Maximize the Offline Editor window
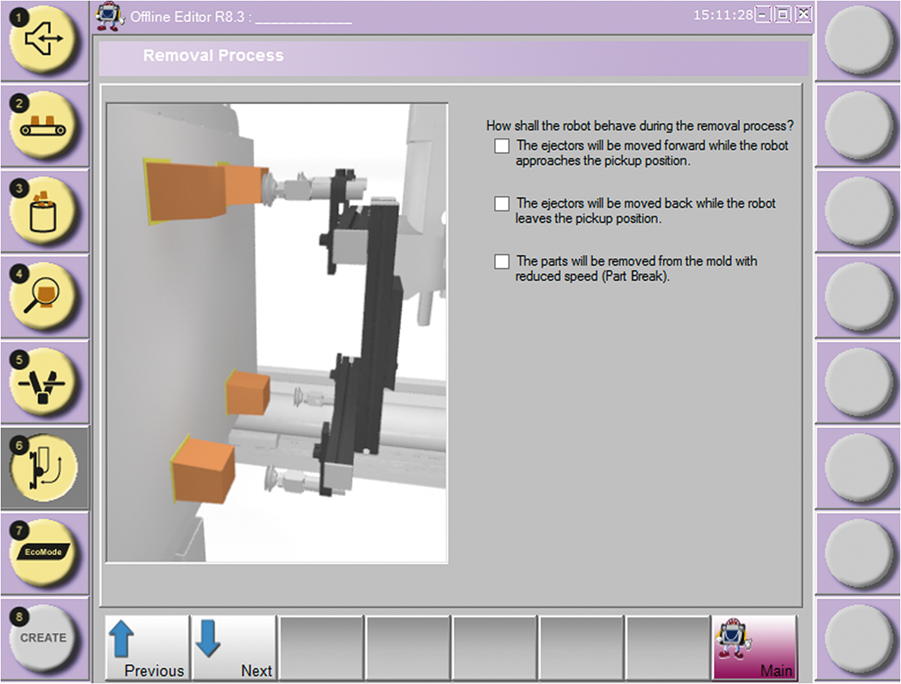This screenshot has width=901, height=684. point(784,15)
